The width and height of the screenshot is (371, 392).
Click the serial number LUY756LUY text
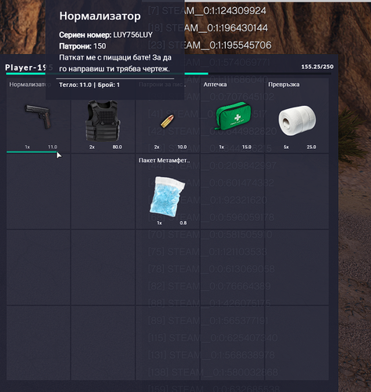tap(133, 34)
